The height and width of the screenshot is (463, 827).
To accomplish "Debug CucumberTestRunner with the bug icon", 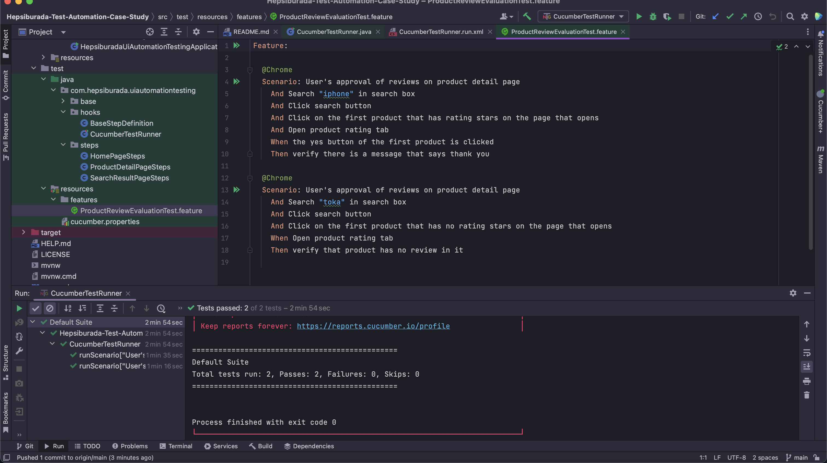I will click(x=653, y=16).
